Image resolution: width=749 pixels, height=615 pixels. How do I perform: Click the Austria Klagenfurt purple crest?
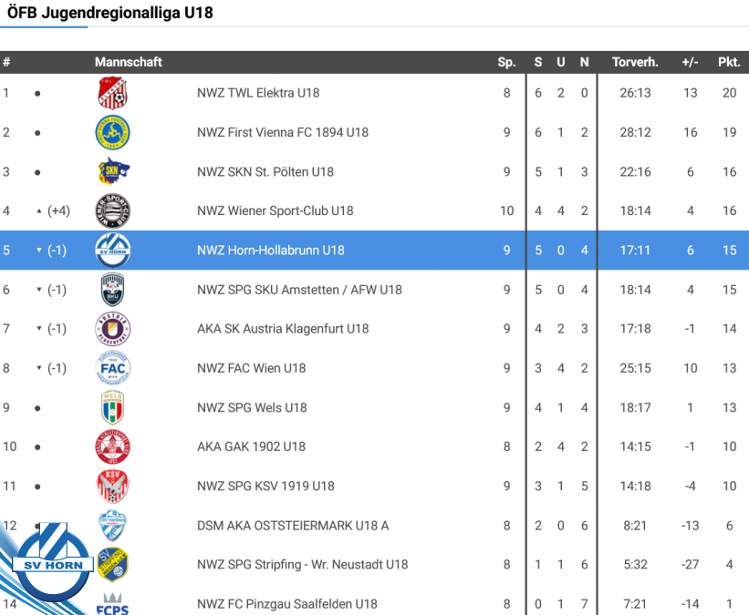(x=113, y=329)
